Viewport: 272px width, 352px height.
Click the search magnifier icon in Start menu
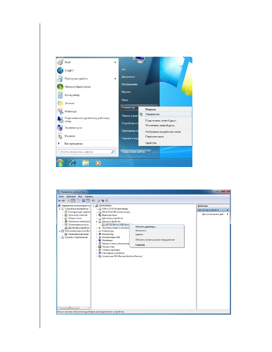pyautogui.click(x=113, y=152)
